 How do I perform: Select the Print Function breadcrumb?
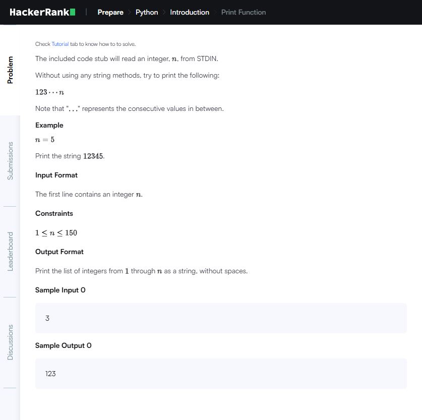[244, 12]
